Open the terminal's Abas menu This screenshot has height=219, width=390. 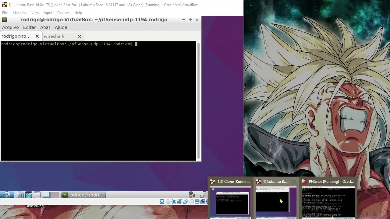coord(45,27)
